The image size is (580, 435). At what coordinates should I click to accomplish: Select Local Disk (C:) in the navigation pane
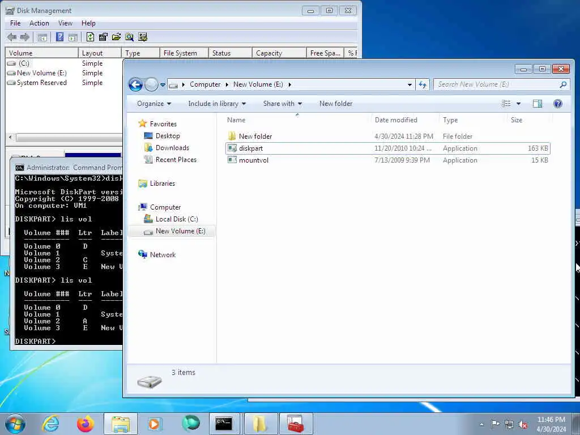click(177, 219)
